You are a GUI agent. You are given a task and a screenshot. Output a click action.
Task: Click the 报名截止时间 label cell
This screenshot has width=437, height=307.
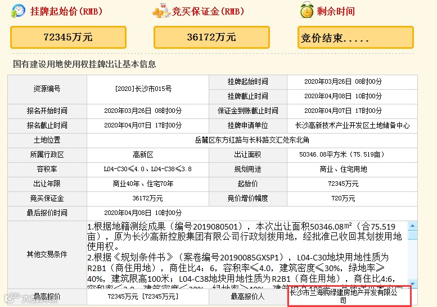tap(47, 125)
